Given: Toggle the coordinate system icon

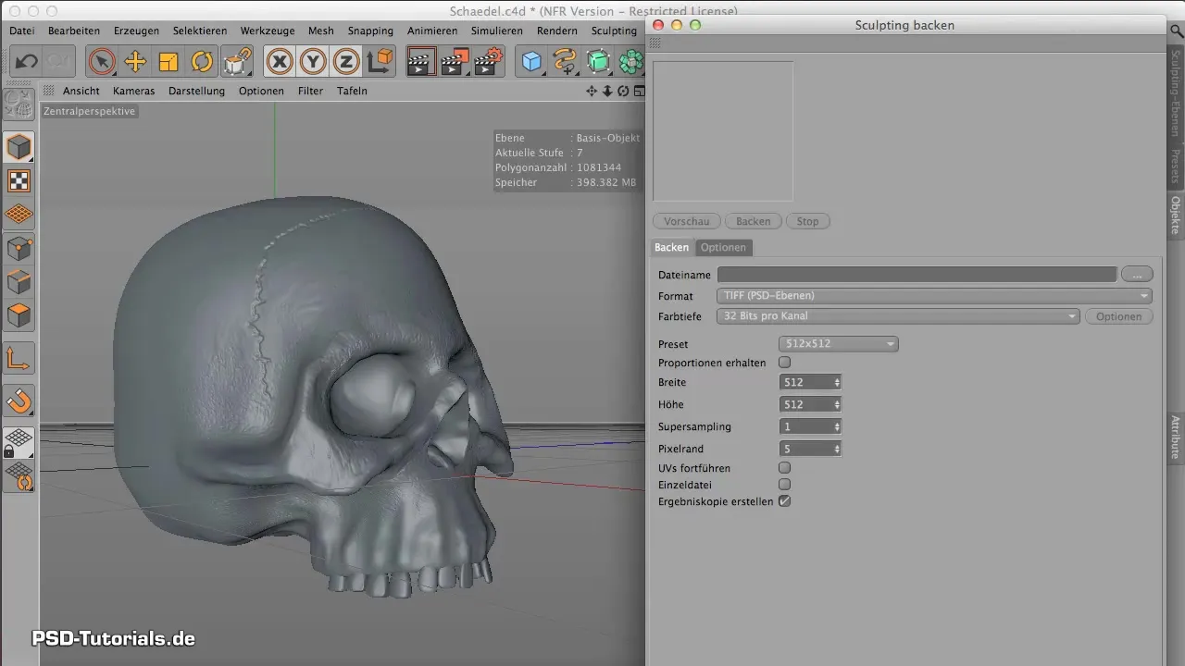Looking at the screenshot, I should click(380, 62).
